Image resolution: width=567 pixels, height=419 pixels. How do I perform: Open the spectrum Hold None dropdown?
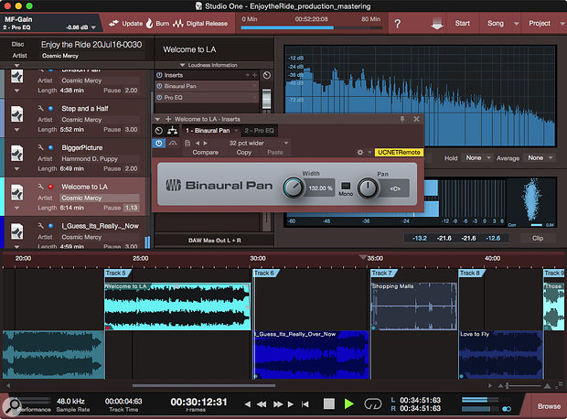click(x=477, y=157)
